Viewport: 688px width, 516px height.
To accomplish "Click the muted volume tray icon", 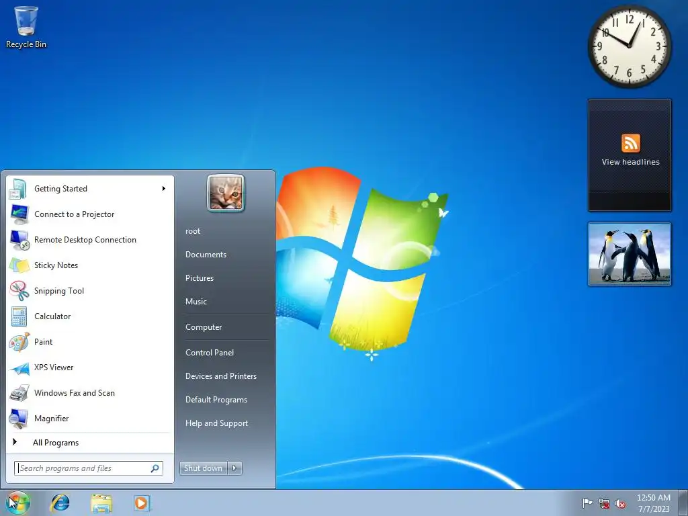I will pos(620,503).
